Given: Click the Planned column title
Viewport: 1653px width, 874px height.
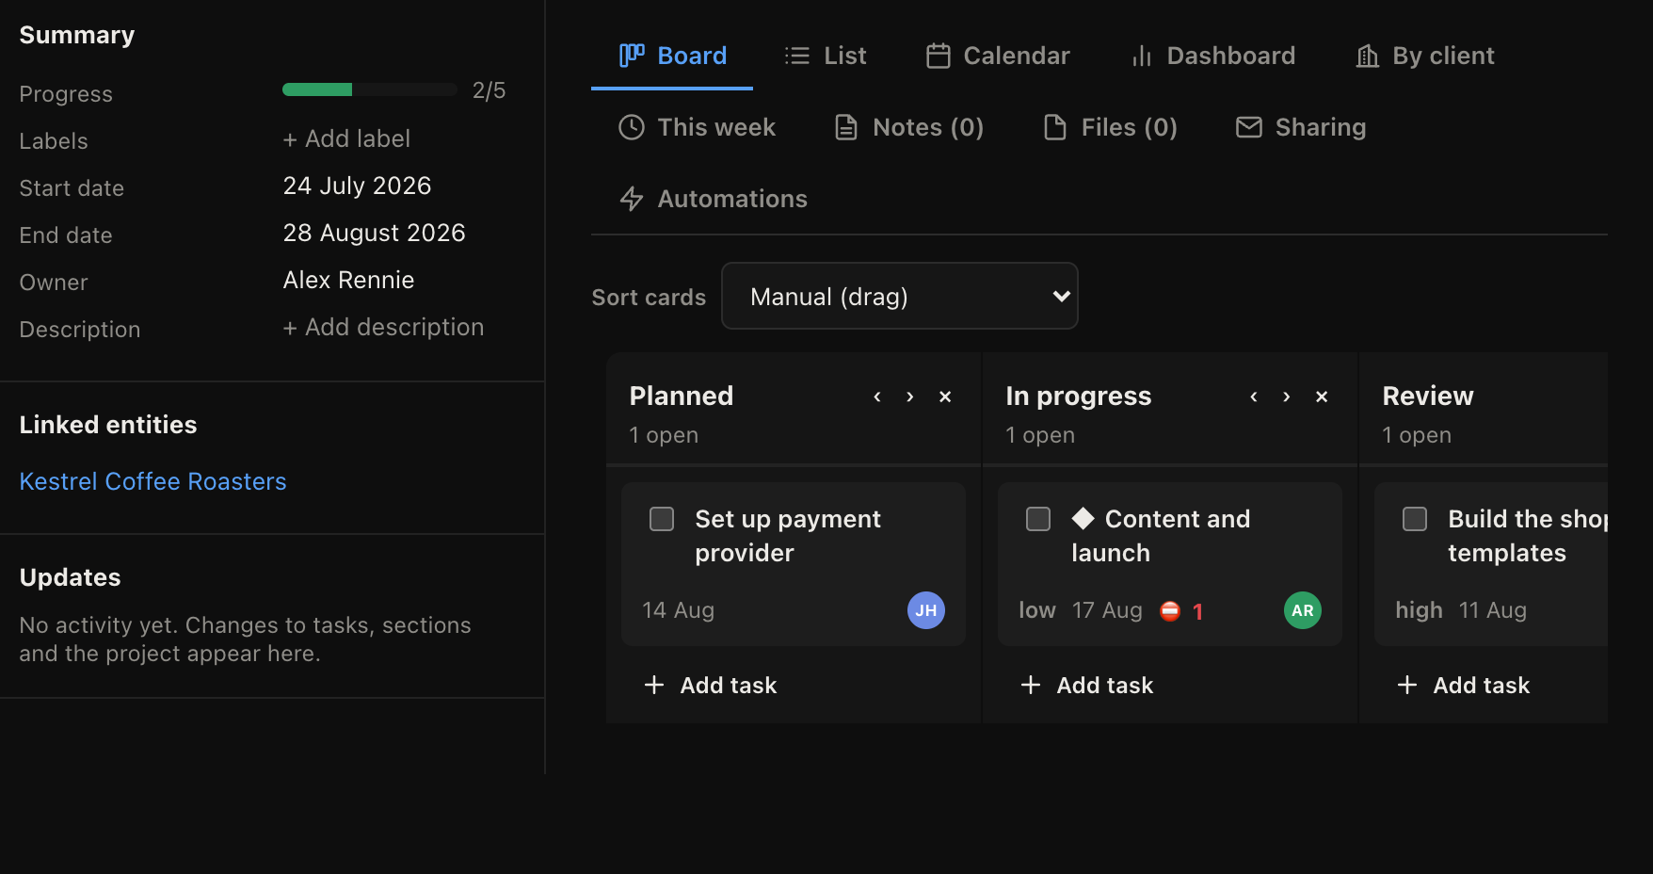Looking at the screenshot, I should [x=682, y=396].
